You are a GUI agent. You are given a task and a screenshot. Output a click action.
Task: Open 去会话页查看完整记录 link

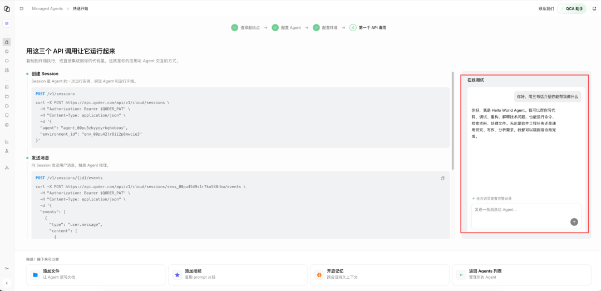492,199
